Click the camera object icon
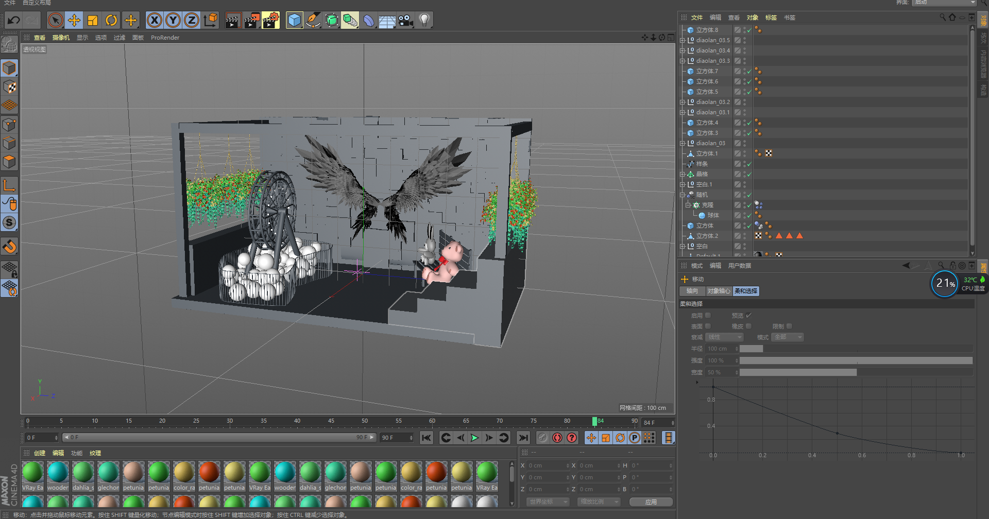Image resolution: width=989 pixels, height=519 pixels. point(406,21)
